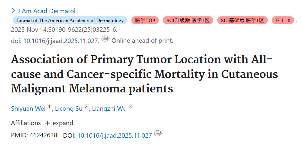Viewport: 302px width, 146px height.
Task: Open author Licong Su's profile
Action: tap(69, 108)
